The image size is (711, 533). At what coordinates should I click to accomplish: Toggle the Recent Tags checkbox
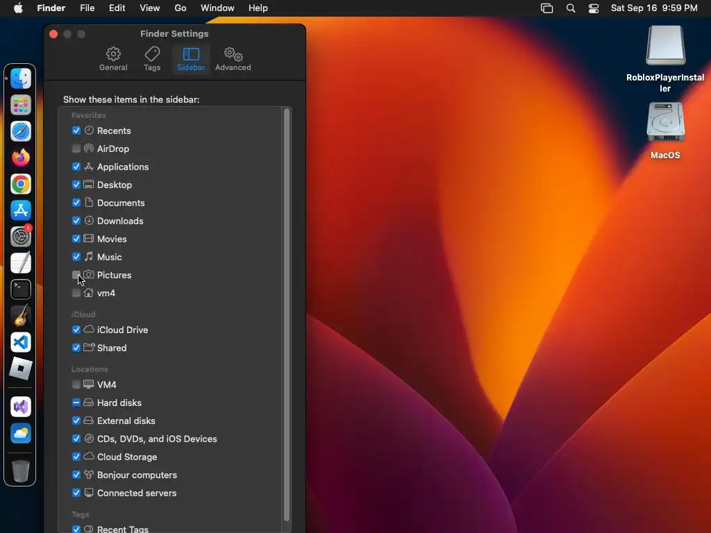tap(76, 529)
